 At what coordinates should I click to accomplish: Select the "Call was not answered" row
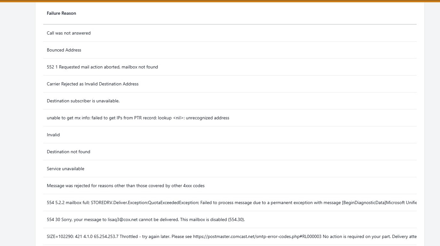69,33
